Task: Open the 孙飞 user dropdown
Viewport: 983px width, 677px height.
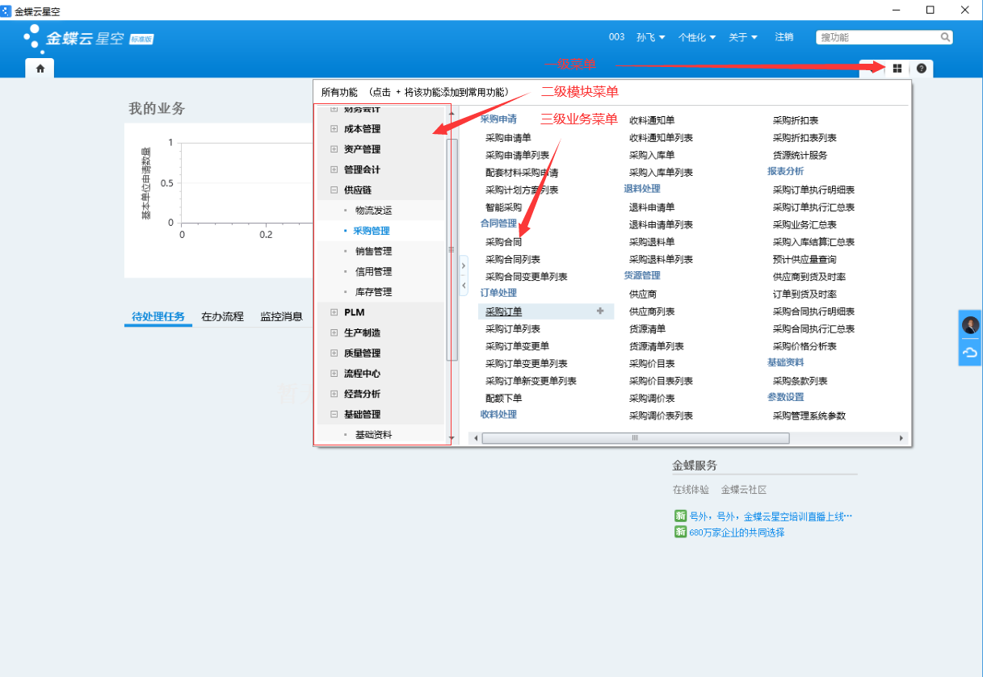Action: 651,37
